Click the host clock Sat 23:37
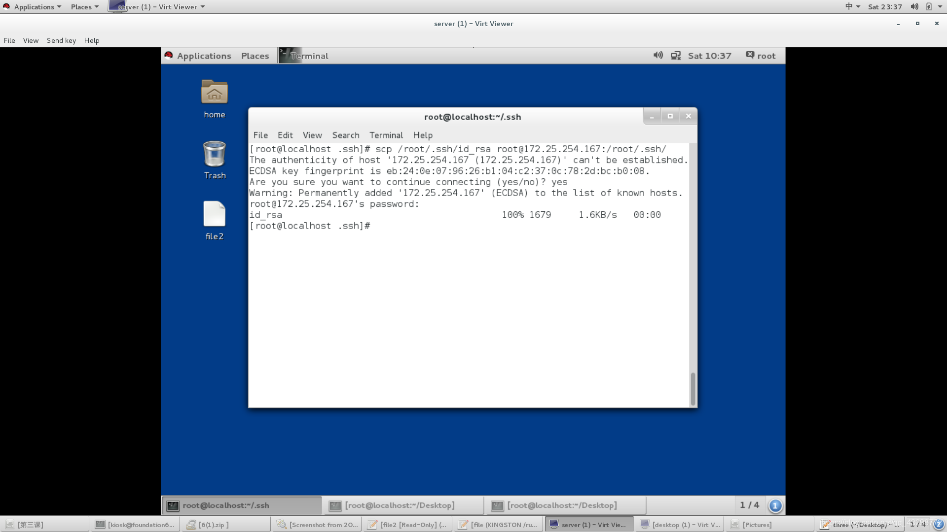 tap(885, 7)
